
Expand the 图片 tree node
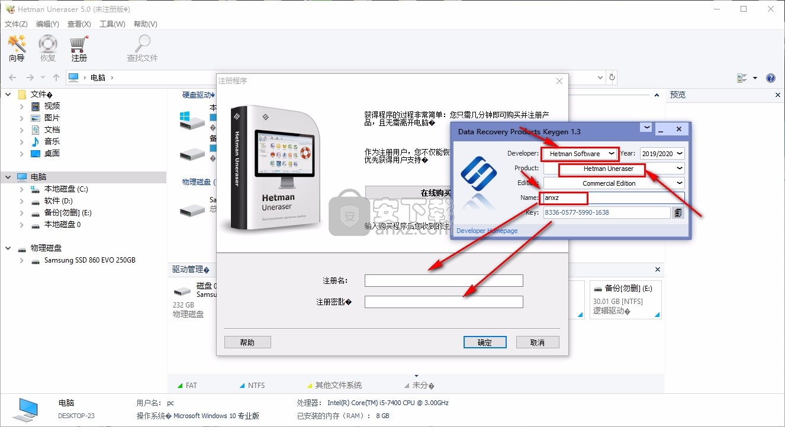tap(22, 118)
